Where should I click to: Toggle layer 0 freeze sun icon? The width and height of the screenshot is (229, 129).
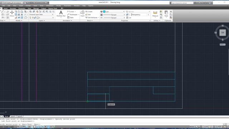33,18
